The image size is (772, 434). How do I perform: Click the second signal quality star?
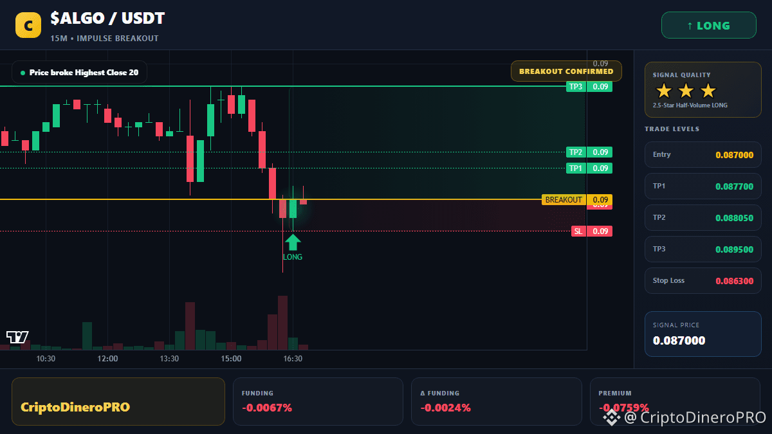pyautogui.click(x=686, y=91)
